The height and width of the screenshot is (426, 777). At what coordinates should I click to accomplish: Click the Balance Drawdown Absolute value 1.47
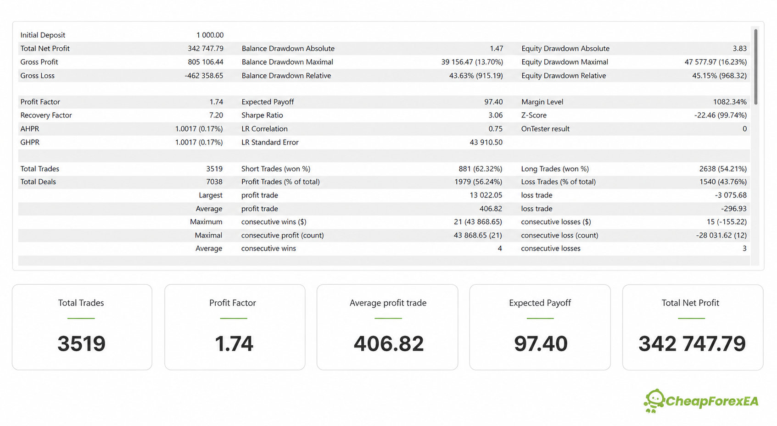pos(496,49)
